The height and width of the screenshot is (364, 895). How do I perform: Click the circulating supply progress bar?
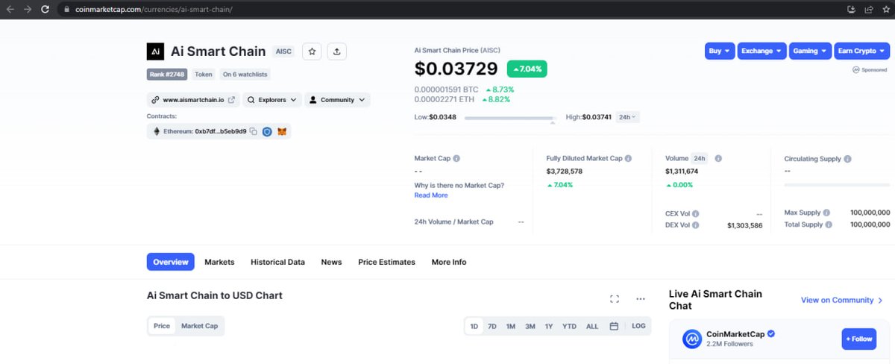pyautogui.click(x=837, y=184)
